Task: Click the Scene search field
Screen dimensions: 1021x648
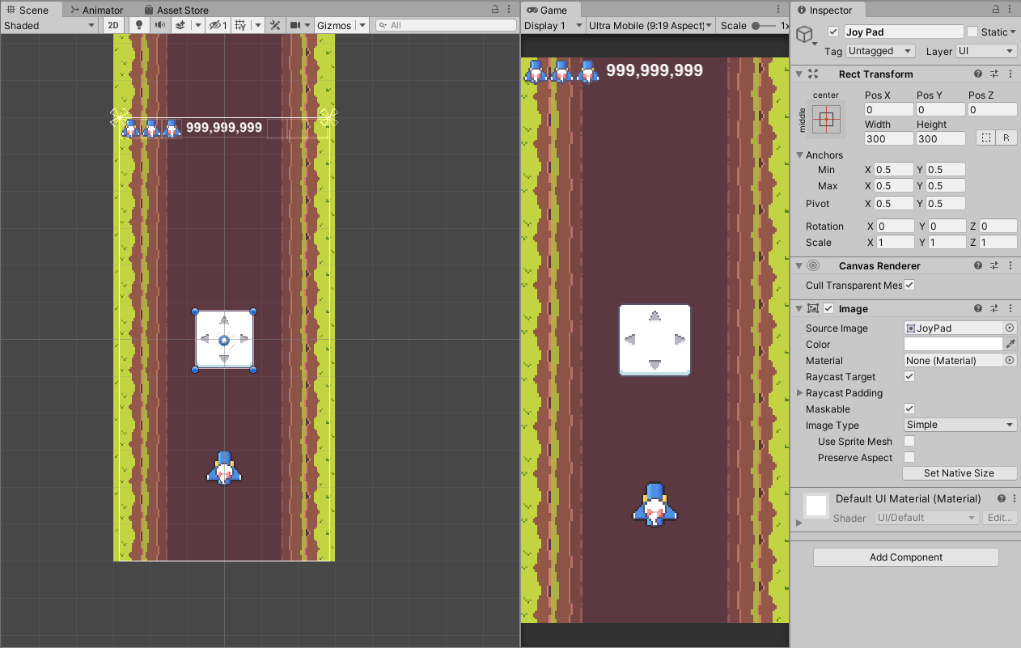Action: pyautogui.click(x=446, y=25)
